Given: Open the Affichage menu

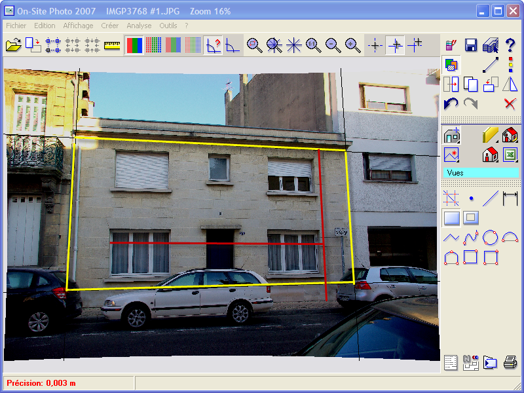Looking at the screenshot, I should click(x=78, y=26).
